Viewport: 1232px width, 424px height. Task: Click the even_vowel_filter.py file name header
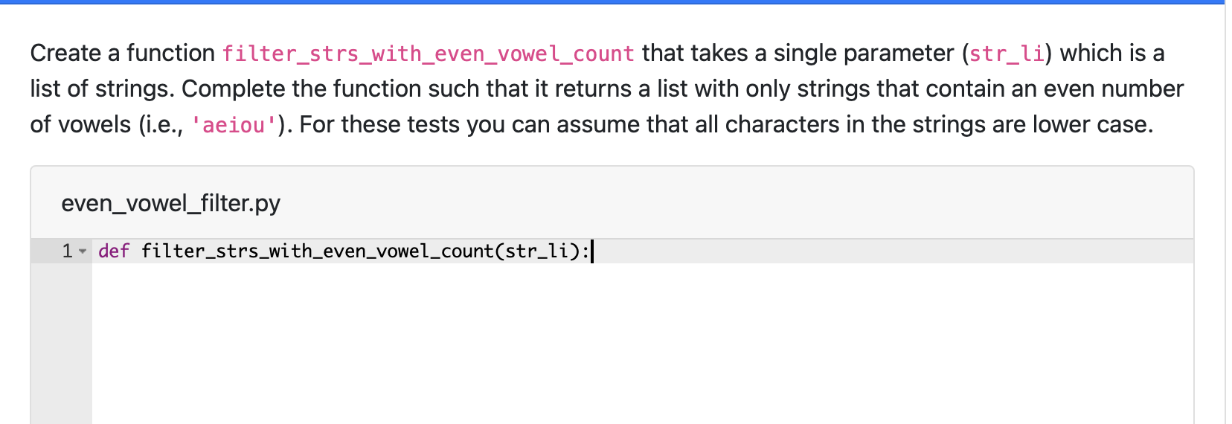coord(171,203)
